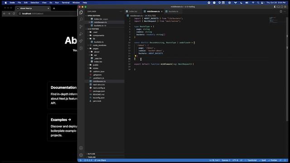Screen dimensions: 290x163
Task: Toggle the bottom panel layout icon
Action: coord(279,7)
